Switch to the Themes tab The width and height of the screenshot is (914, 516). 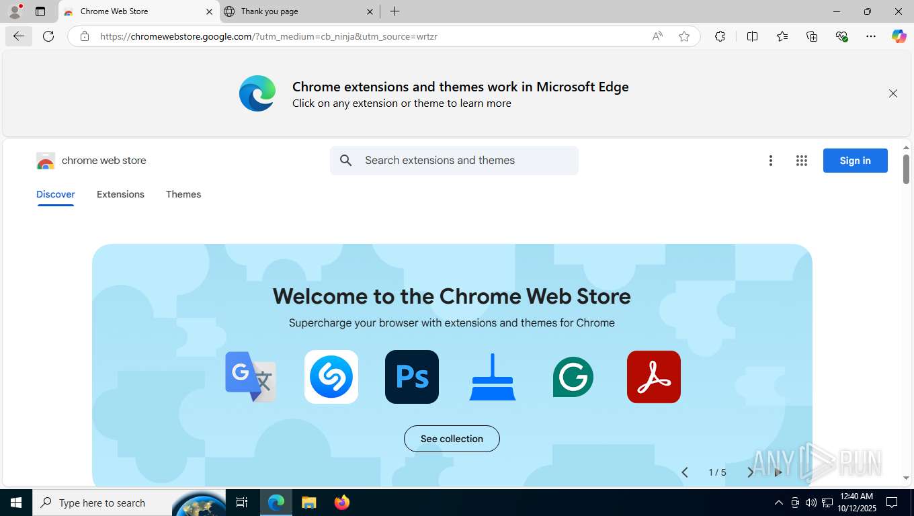point(183,194)
